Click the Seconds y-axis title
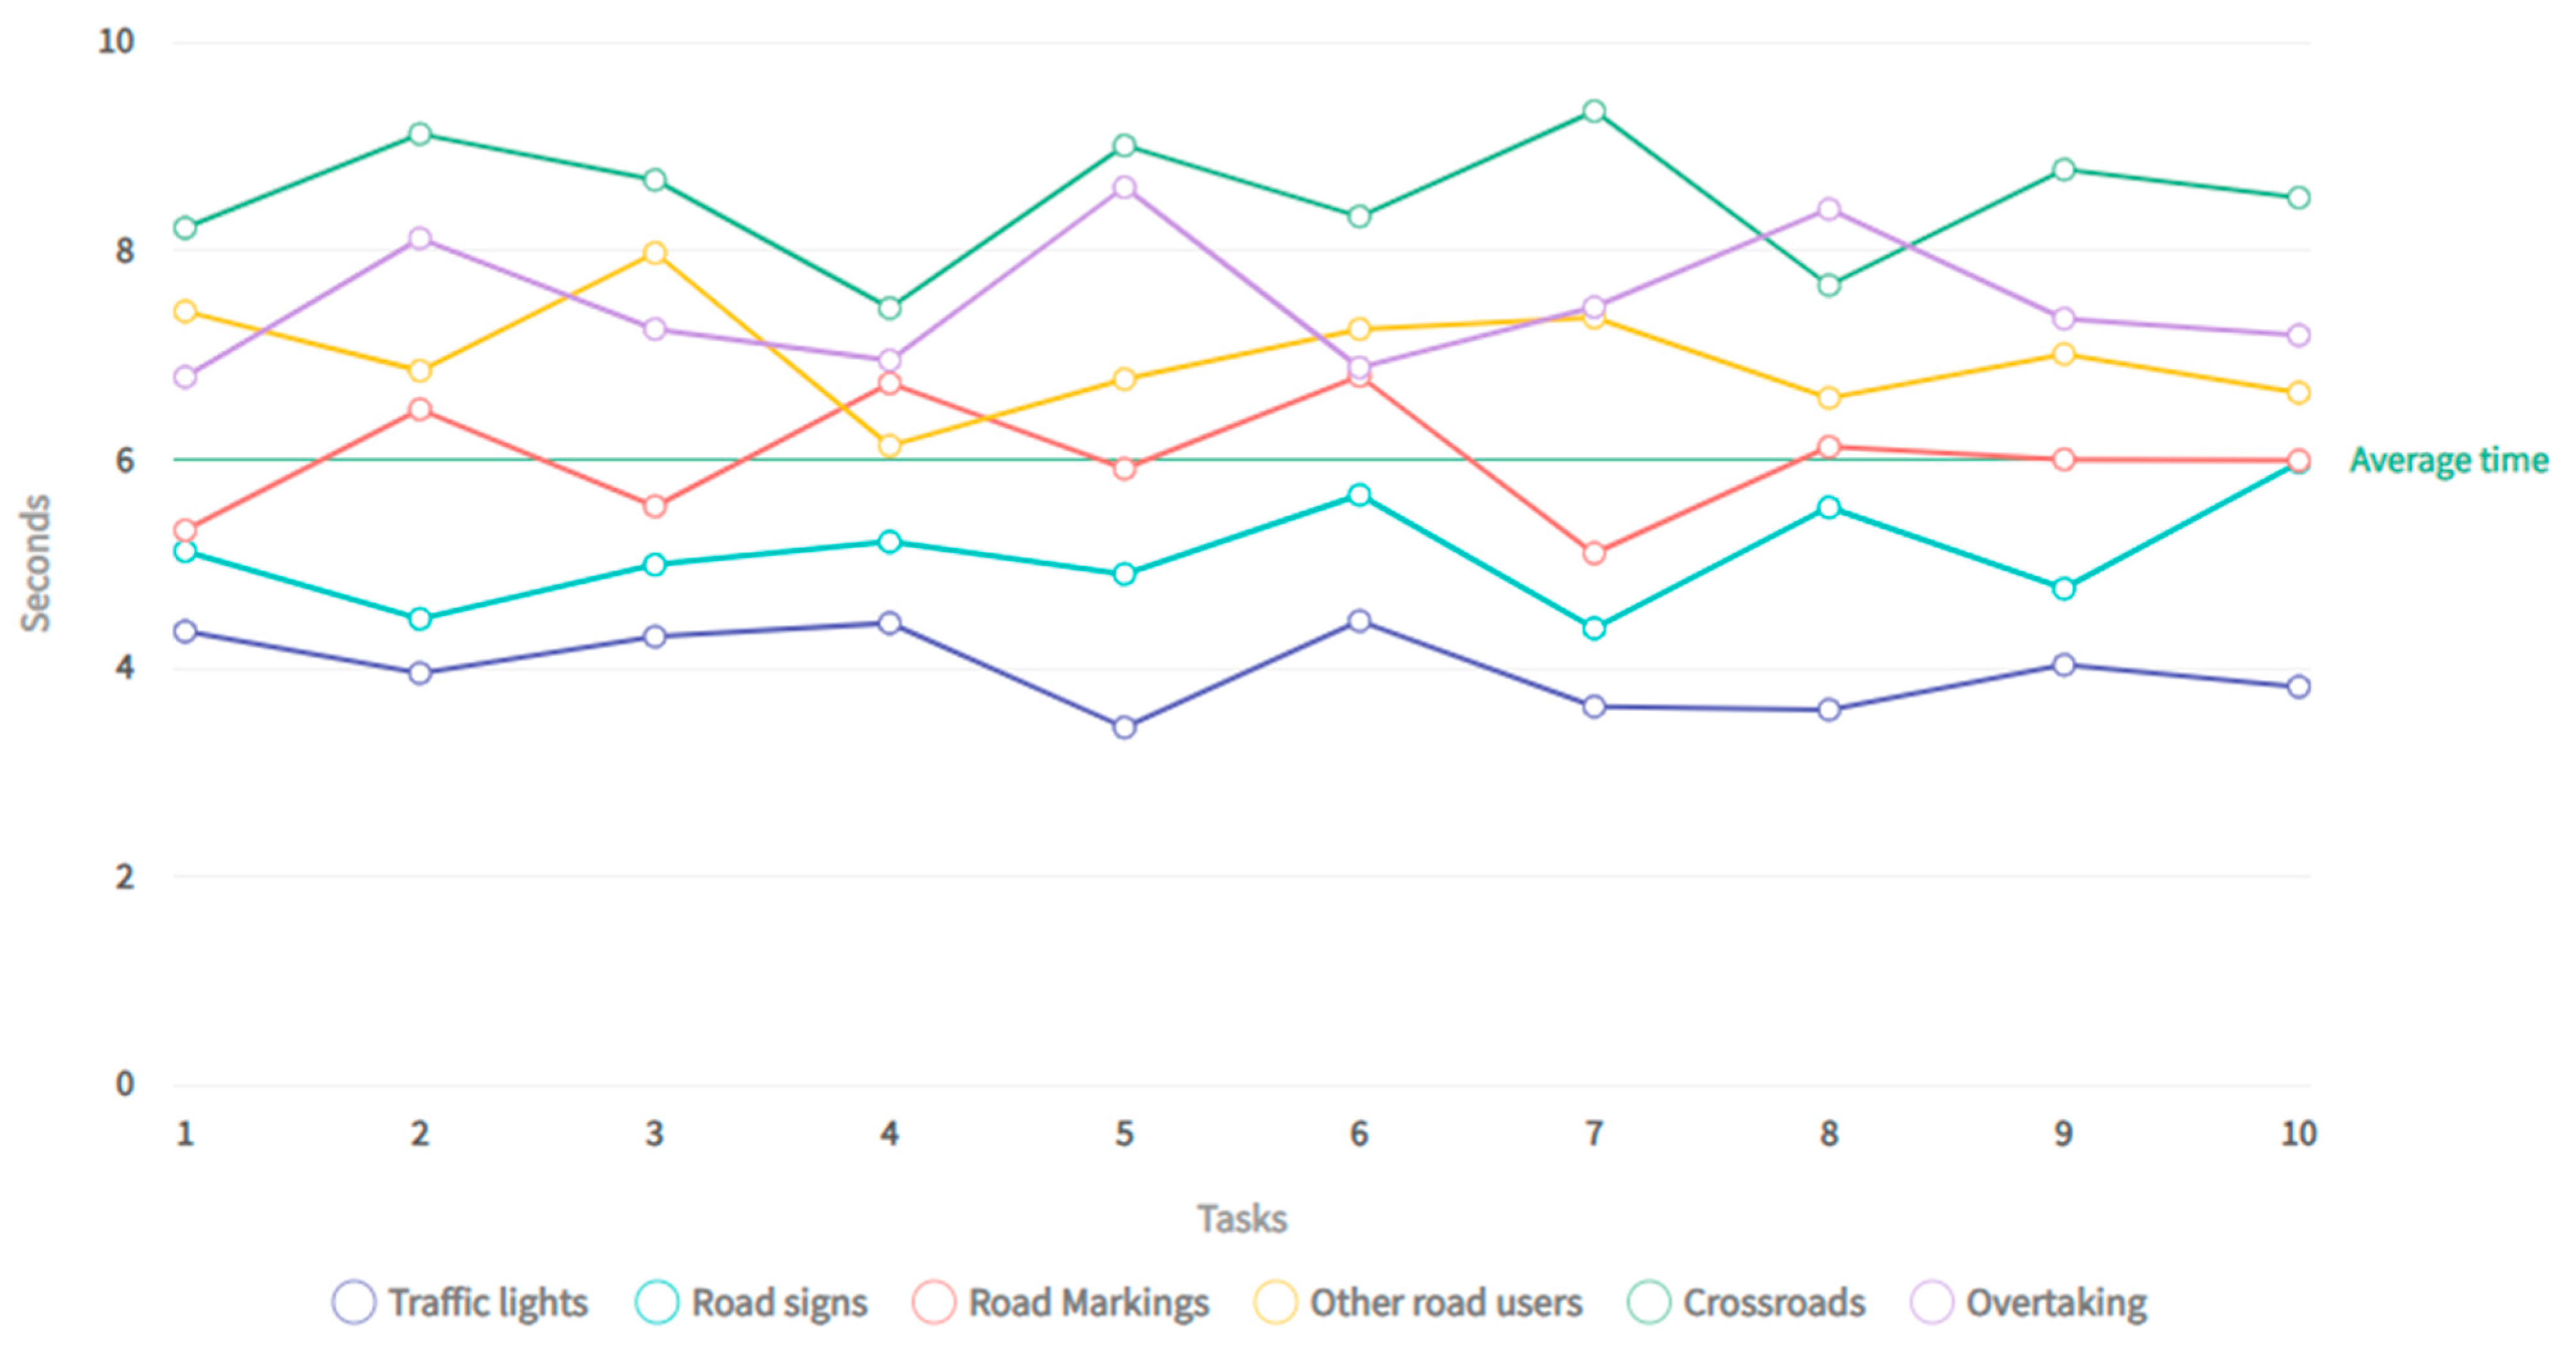The height and width of the screenshot is (1350, 2576). point(36,563)
